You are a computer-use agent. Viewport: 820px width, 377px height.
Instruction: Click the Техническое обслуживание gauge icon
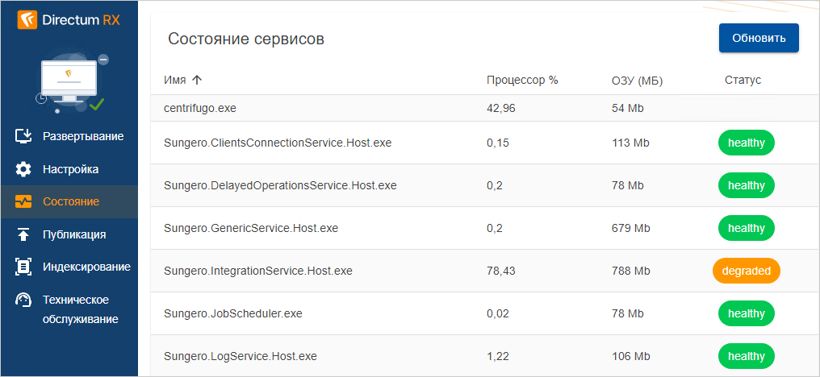23,300
